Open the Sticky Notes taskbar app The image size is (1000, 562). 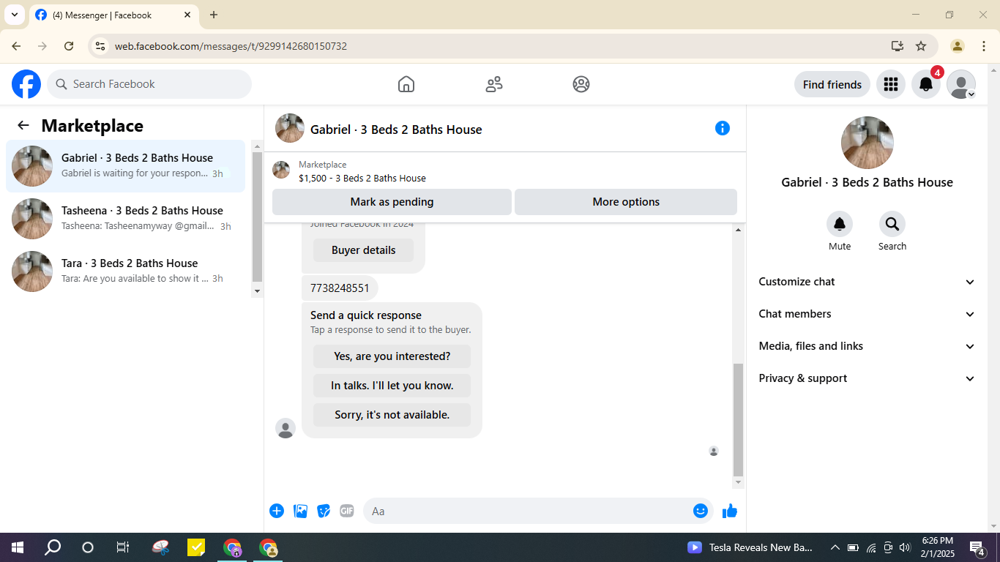tap(196, 547)
